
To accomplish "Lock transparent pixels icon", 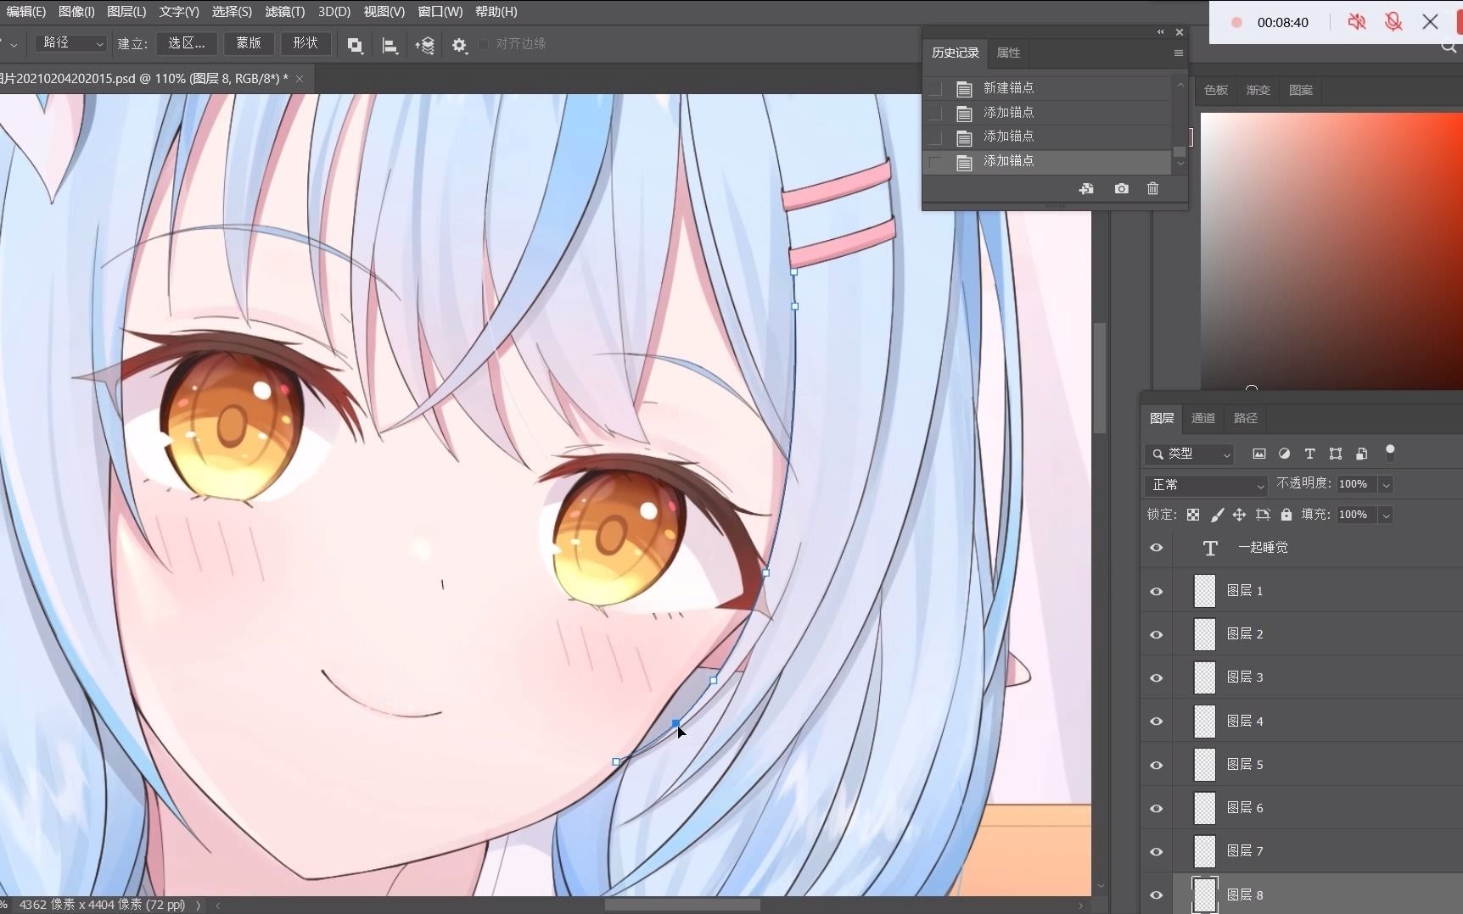I will tap(1193, 515).
